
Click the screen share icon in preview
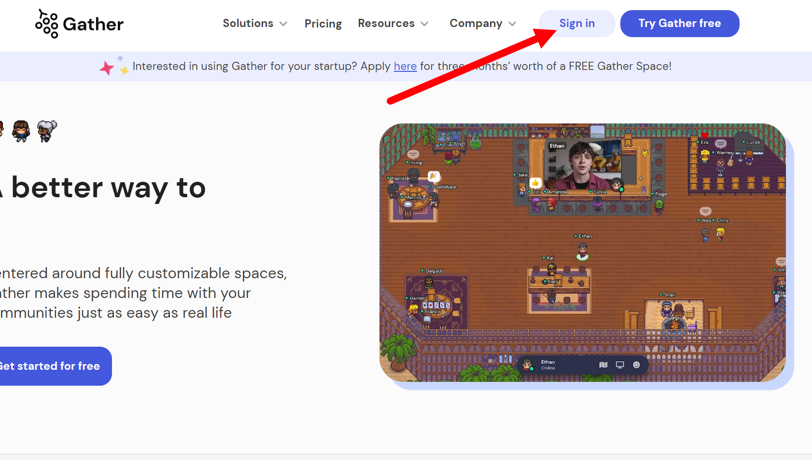tap(620, 365)
